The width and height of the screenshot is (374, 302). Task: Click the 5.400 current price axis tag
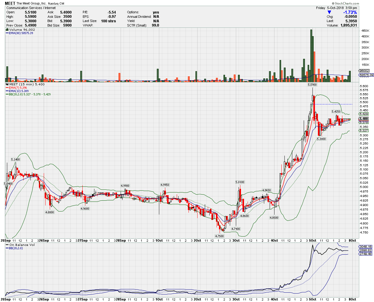(364, 119)
